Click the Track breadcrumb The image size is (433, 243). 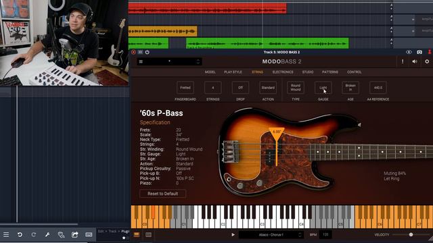112,231
